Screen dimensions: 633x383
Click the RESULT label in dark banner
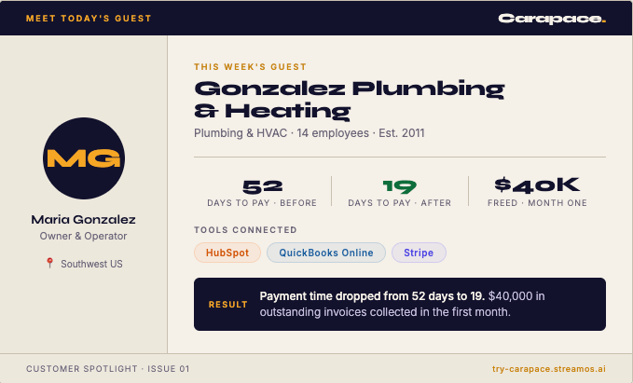[x=228, y=305]
